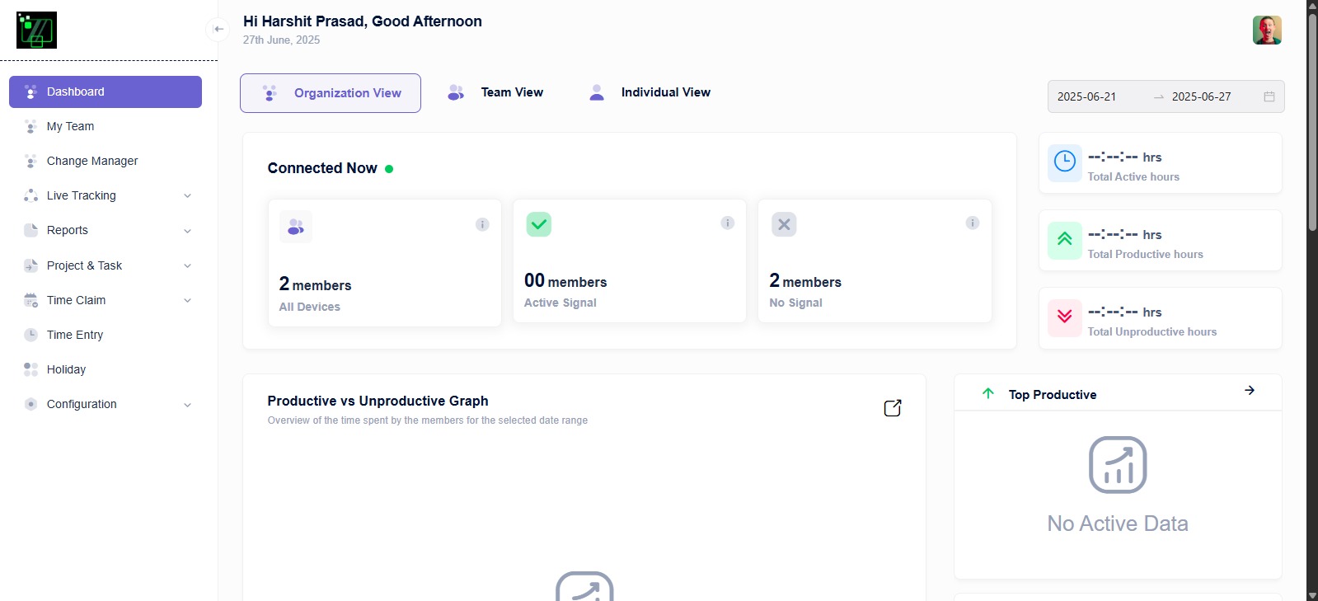The image size is (1318, 601).
Task: Click the Project & Task icon
Action: coord(30,265)
